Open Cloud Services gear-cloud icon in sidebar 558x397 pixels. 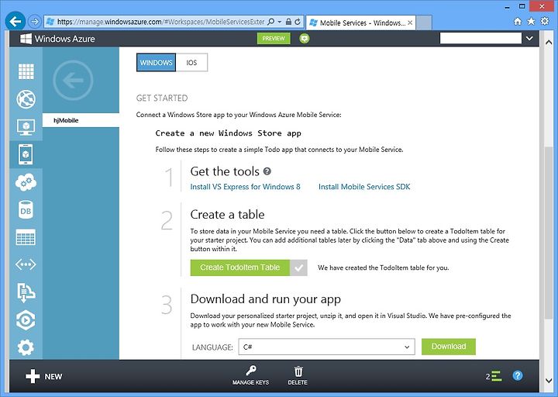[26, 182]
